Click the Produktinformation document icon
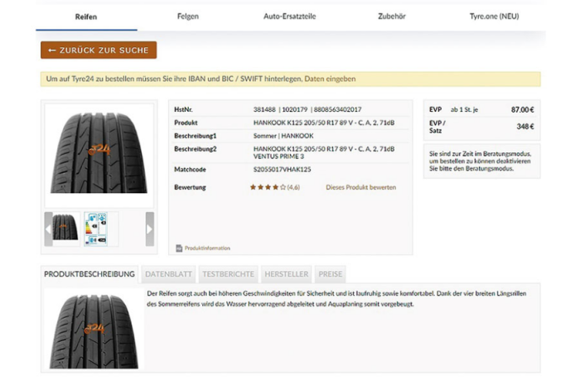 coord(179,248)
